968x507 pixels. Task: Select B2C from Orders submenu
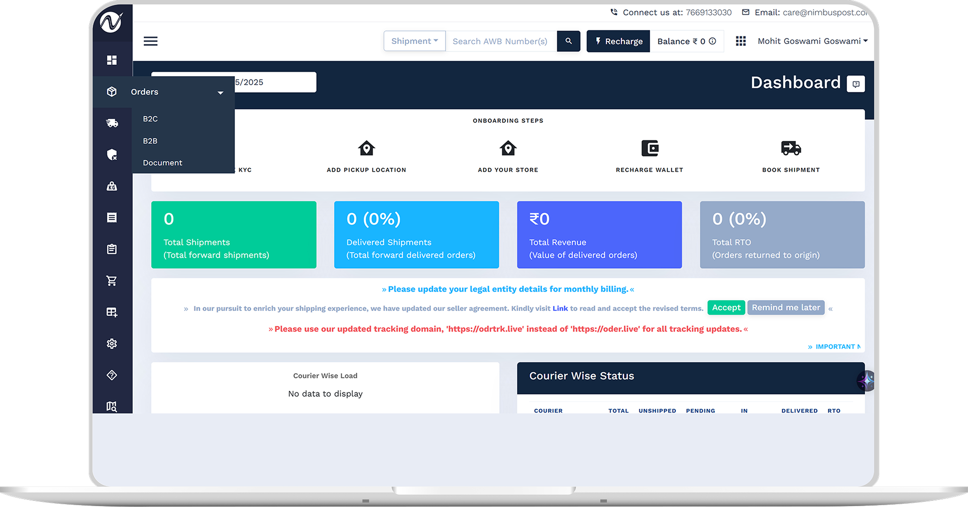[150, 119]
